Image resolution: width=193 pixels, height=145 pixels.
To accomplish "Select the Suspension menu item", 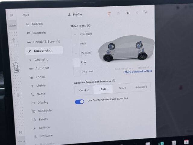I will coord(44,51).
